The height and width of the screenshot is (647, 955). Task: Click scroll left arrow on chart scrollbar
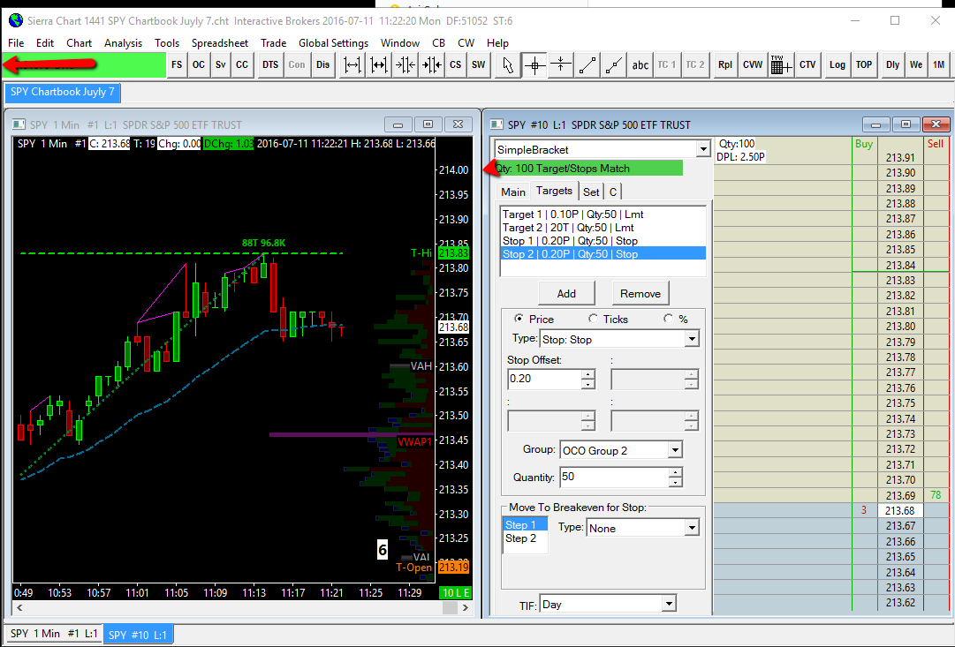pos(19,607)
